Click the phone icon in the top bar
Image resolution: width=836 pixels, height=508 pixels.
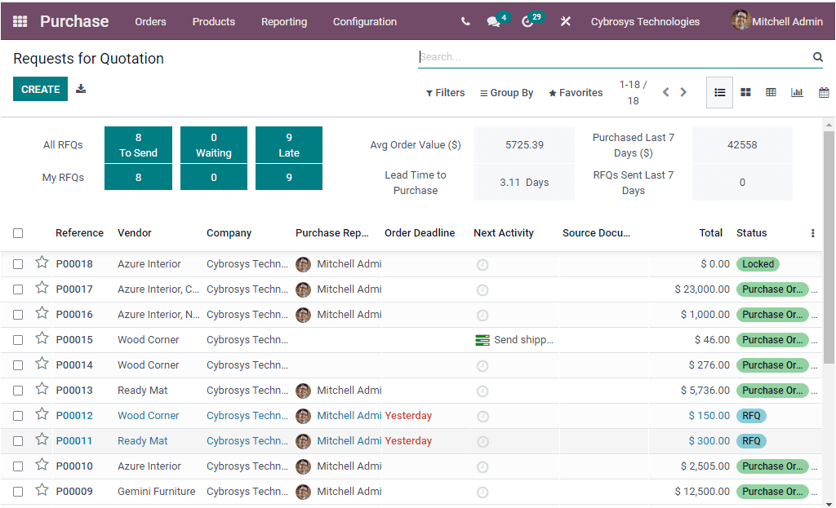pos(464,21)
